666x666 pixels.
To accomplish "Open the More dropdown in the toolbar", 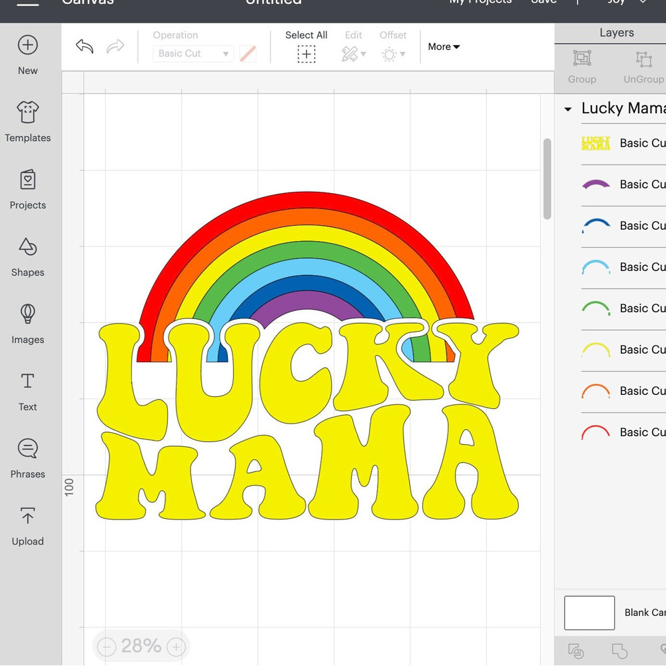I will (443, 47).
